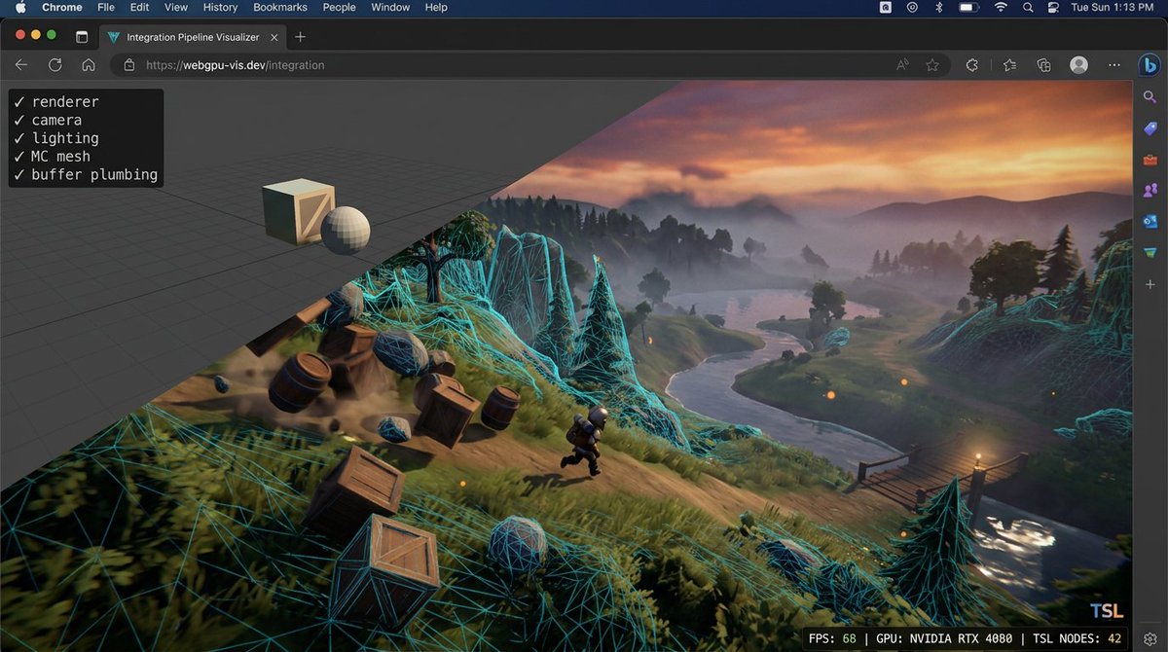Open the Favorites list

(1009, 65)
